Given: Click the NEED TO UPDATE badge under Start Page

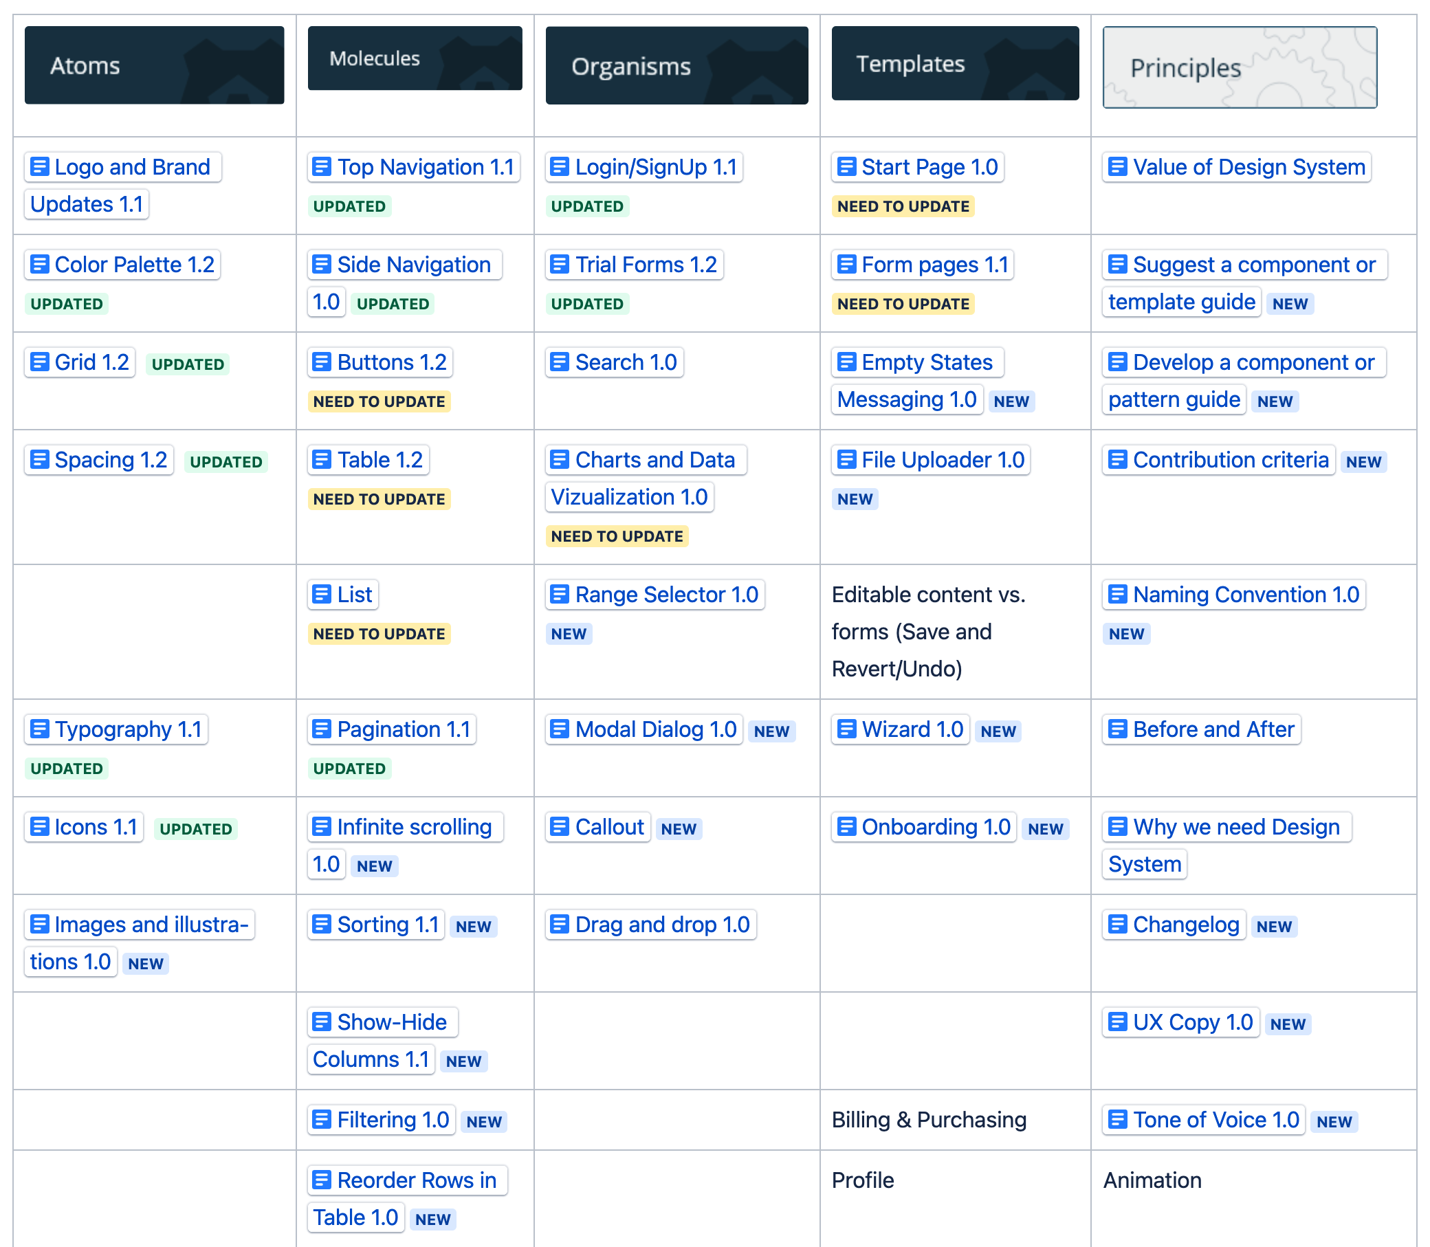Looking at the screenshot, I should click(903, 207).
